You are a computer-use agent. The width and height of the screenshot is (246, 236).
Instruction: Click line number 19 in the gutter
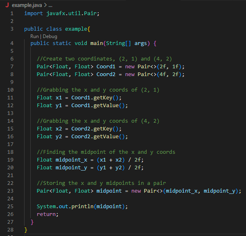coord(11,160)
